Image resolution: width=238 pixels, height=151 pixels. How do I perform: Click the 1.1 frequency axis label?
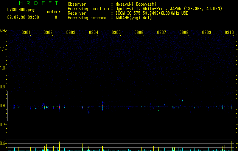click(3, 49)
